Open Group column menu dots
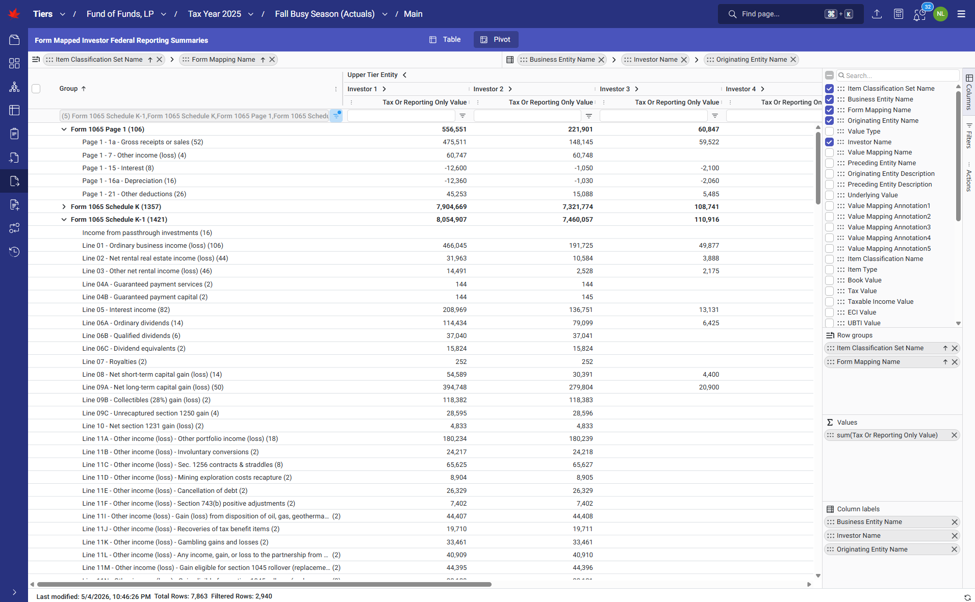The height and width of the screenshot is (602, 975). tap(336, 89)
